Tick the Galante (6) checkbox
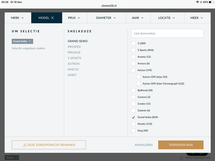 coord(133,110)
